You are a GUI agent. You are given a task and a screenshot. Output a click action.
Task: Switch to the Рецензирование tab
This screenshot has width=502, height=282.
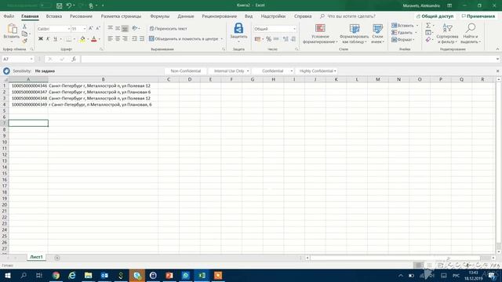(x=220, y=16)
